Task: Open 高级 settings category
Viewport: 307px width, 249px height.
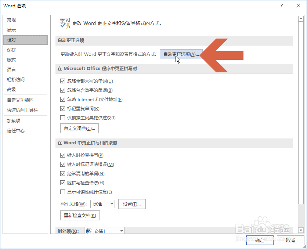Action: (25, 90)
